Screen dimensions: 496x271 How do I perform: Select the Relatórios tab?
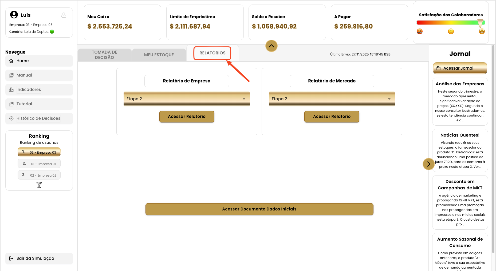pos(212,53)
